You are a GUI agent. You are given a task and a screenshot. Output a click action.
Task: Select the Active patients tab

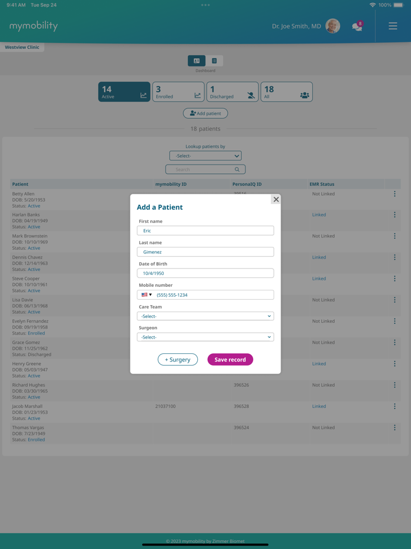(124, 92)
